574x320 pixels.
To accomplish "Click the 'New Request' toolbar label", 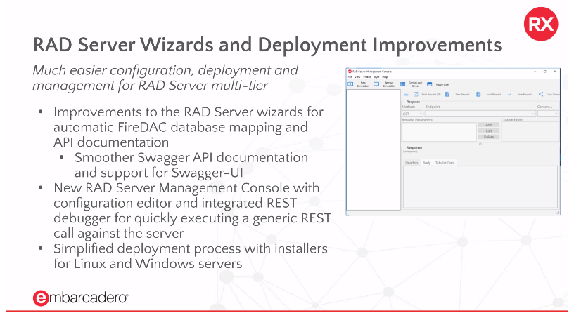I will (x=462, y=95).
